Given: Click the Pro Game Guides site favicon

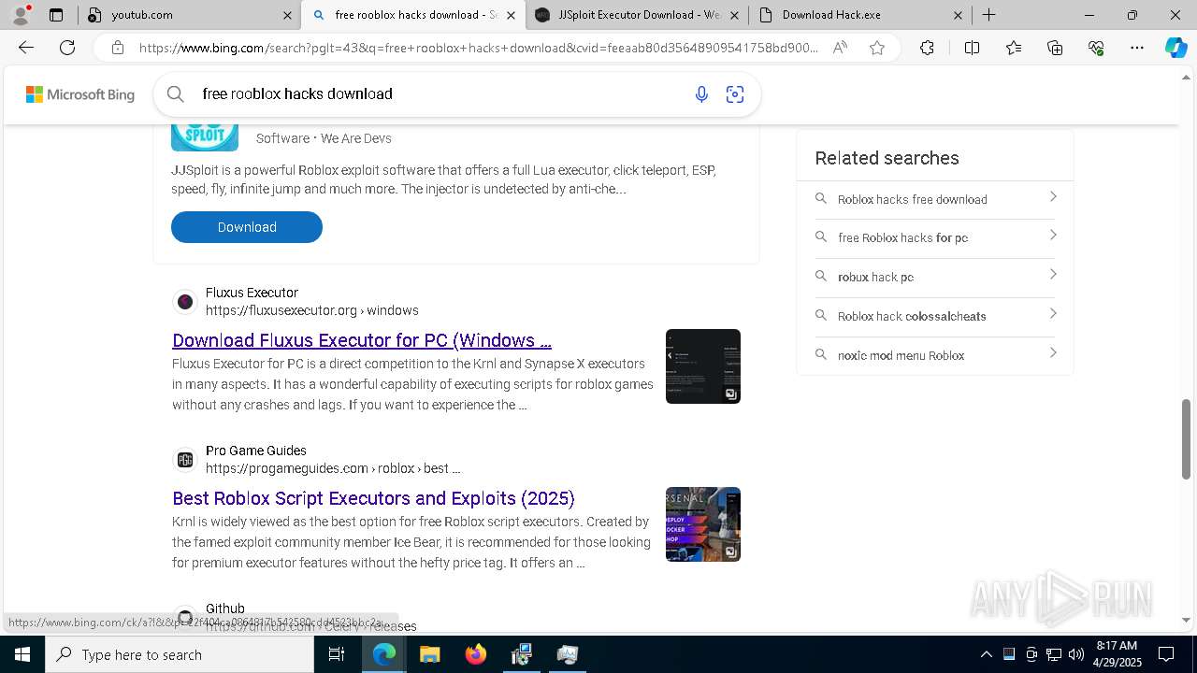Looking at the screenshot, I should pyautogui.click(x=185, y=460).
